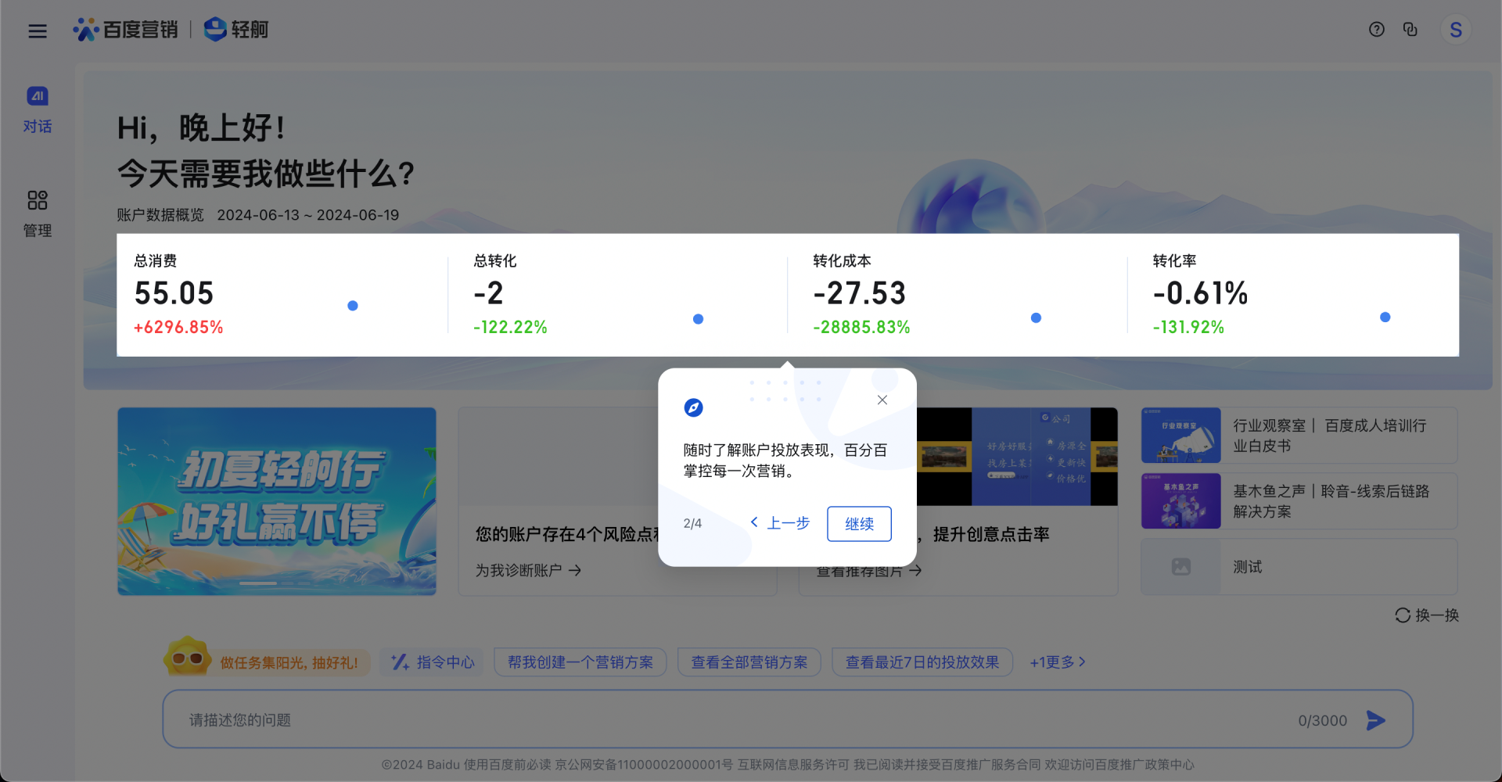Expand the +1更多 suggestions

(1057, 662)
